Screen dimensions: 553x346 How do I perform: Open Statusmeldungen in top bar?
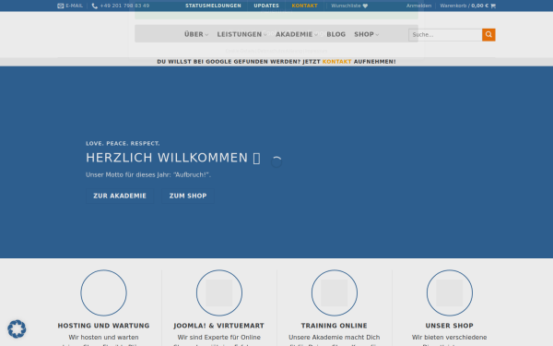(x=214, y=6)
